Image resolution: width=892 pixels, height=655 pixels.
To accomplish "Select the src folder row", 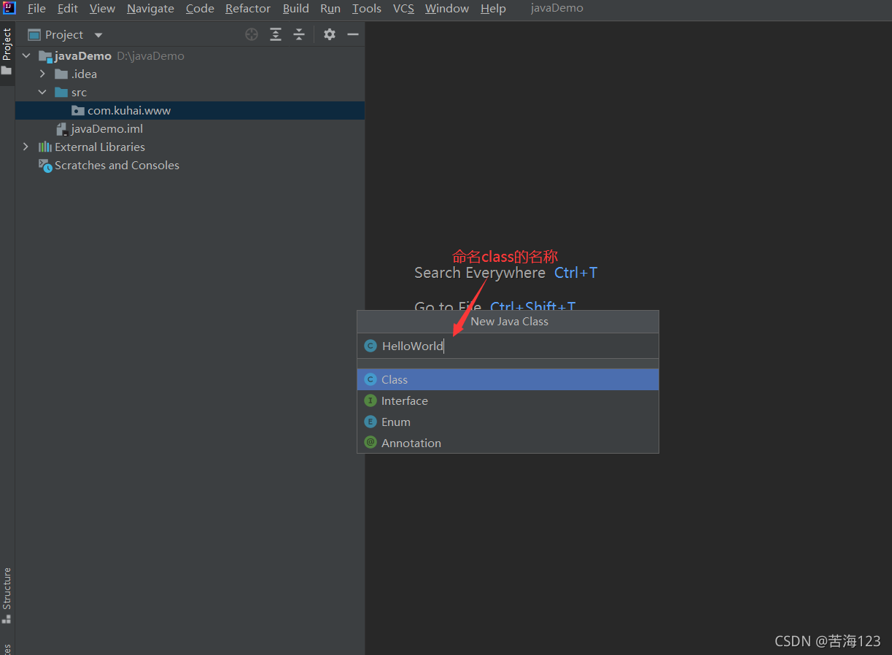I will click(190, 93).
